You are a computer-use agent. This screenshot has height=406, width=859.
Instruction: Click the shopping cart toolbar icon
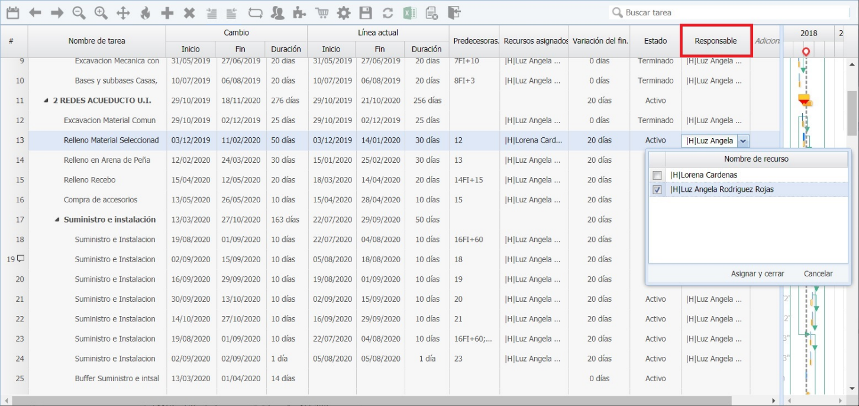tap(322, 12)
